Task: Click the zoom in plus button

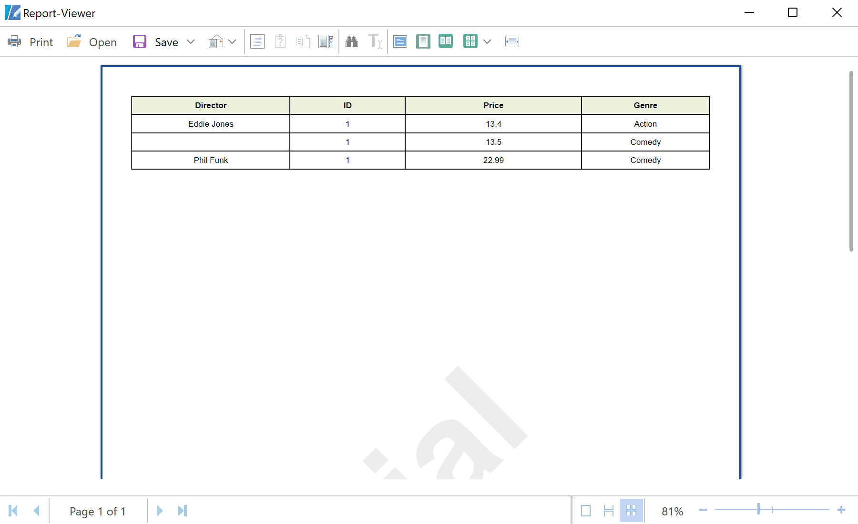Action: tap(841, 510)
